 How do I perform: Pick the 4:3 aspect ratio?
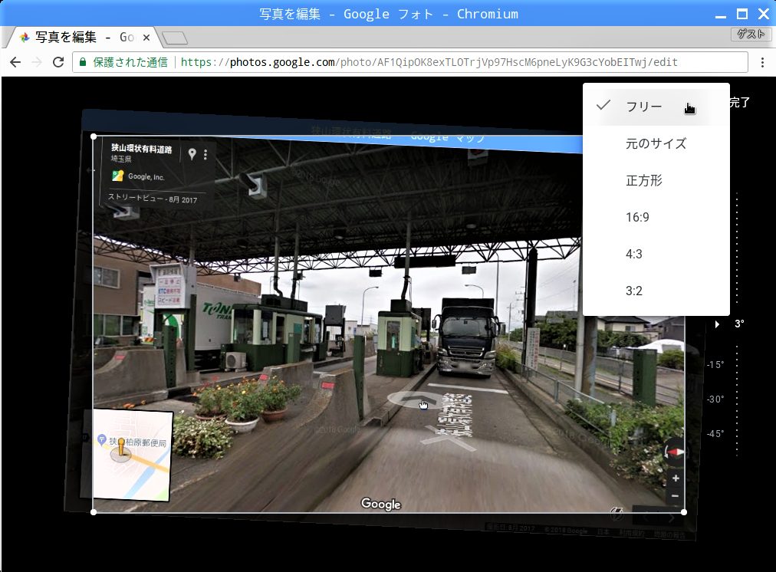656,254
